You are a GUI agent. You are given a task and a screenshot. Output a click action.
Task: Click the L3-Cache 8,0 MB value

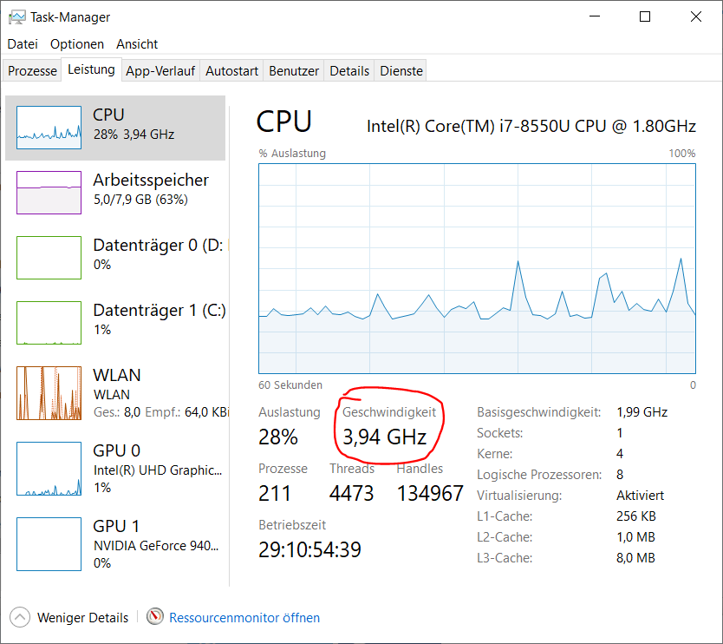pyautogui.click(x=635, y=558)
